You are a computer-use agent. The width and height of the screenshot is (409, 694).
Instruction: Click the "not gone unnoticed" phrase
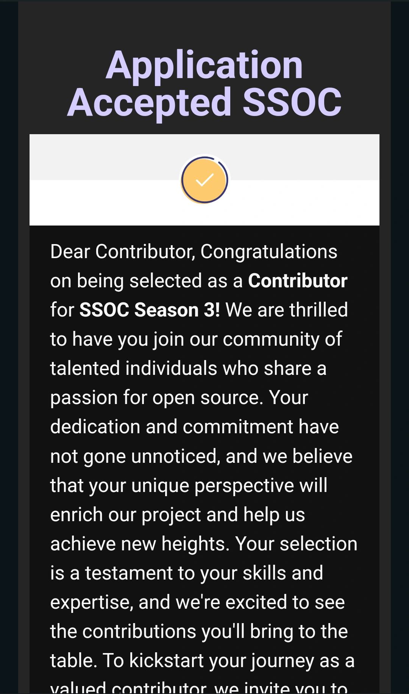point(135,456)
